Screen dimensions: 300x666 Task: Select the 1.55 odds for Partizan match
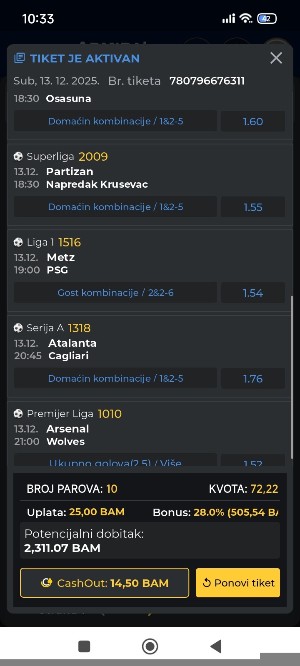[x=253, y=207]
